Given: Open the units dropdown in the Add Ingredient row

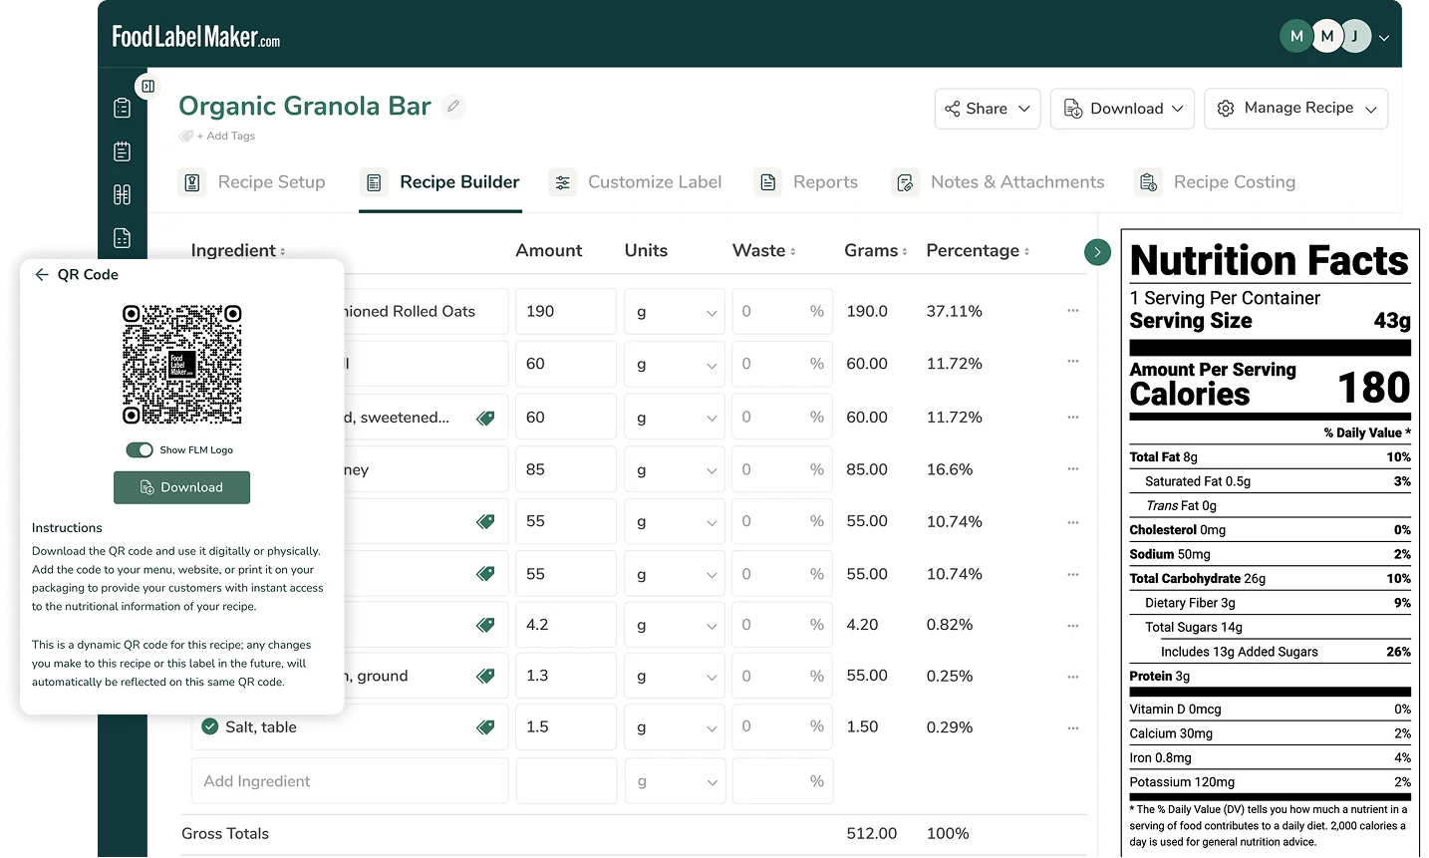Looking at the screenshot, I should pyautogui.click(x=677, y=781).
